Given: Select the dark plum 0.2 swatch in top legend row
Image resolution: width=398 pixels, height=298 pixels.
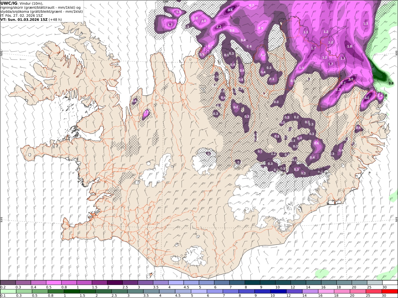Looking at the screenshot, I should [8, 283].
